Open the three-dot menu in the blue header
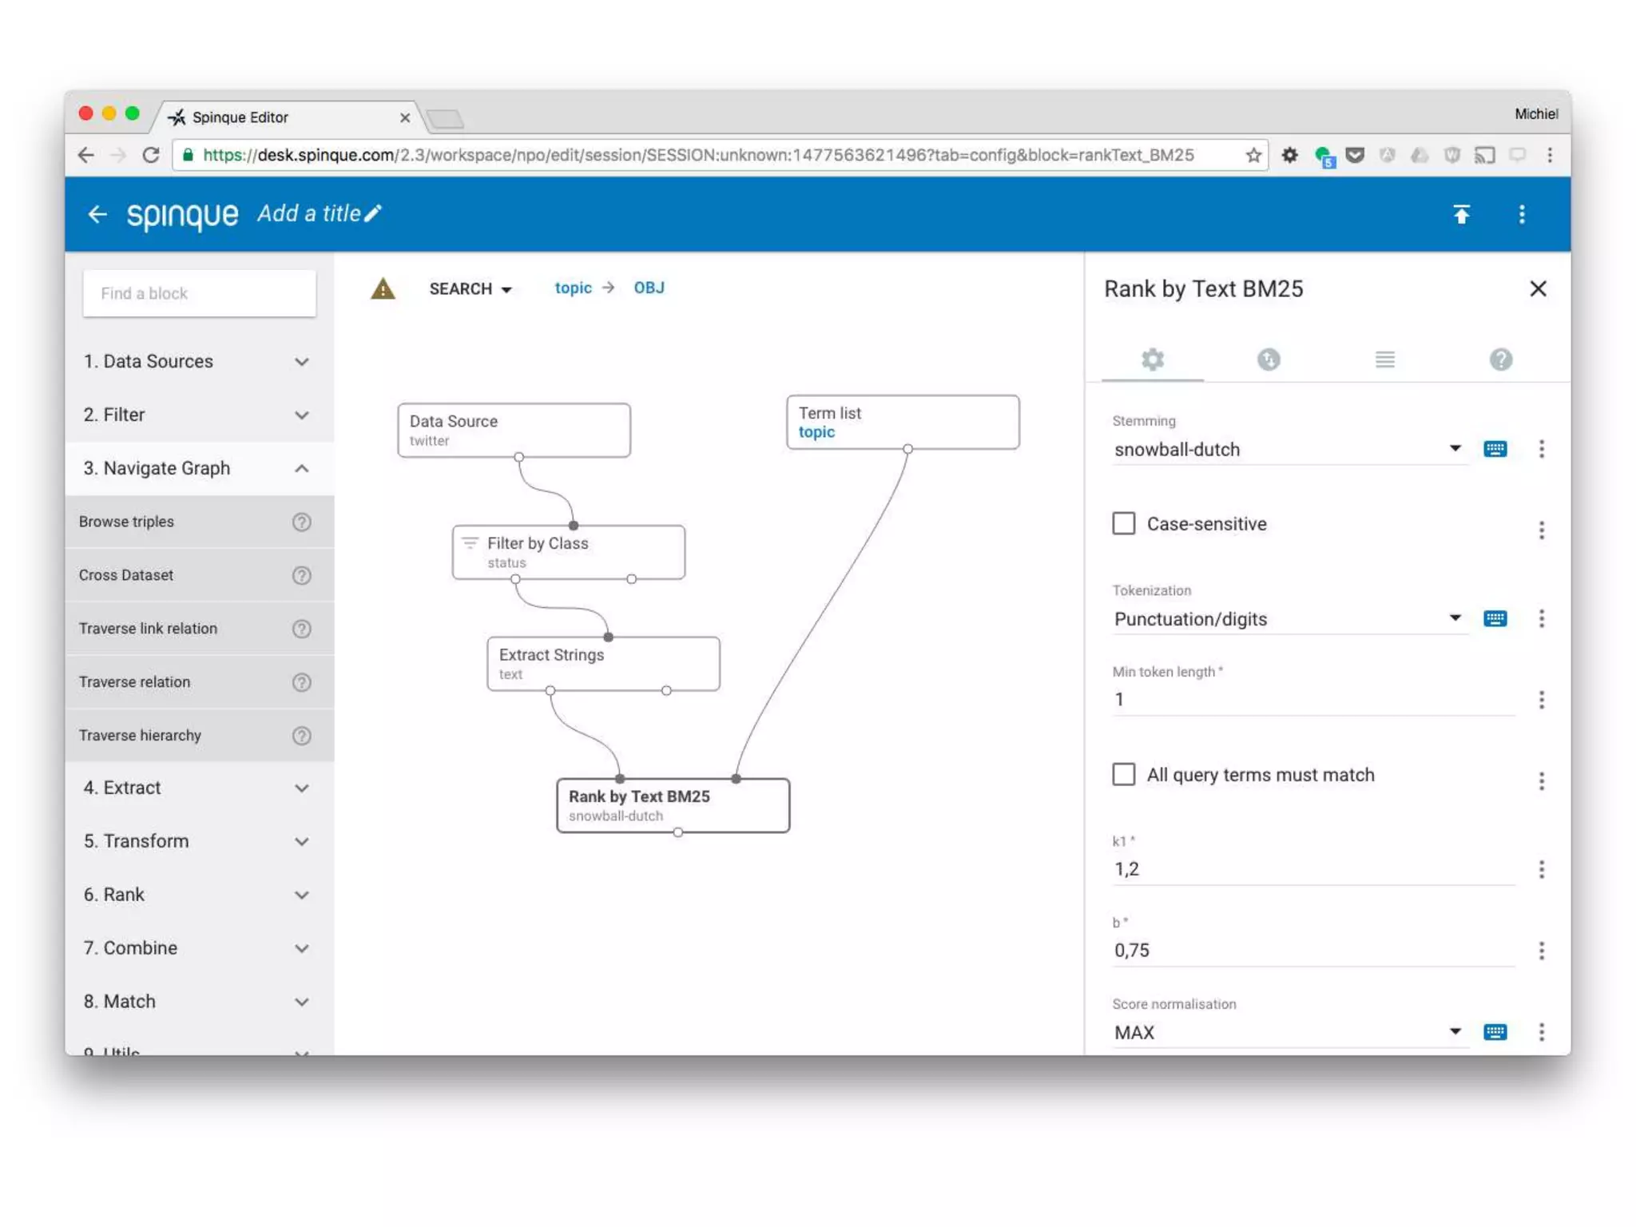 tap(1522, 214)
